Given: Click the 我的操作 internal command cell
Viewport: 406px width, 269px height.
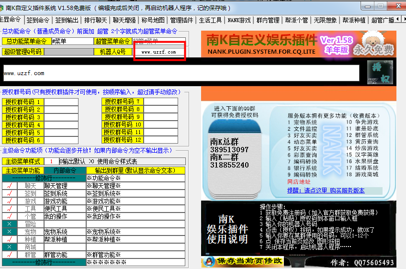Looking at the screenshot, I should click(x=65, y=216).
